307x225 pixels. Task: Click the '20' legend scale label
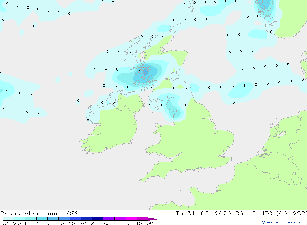point(83,223)
